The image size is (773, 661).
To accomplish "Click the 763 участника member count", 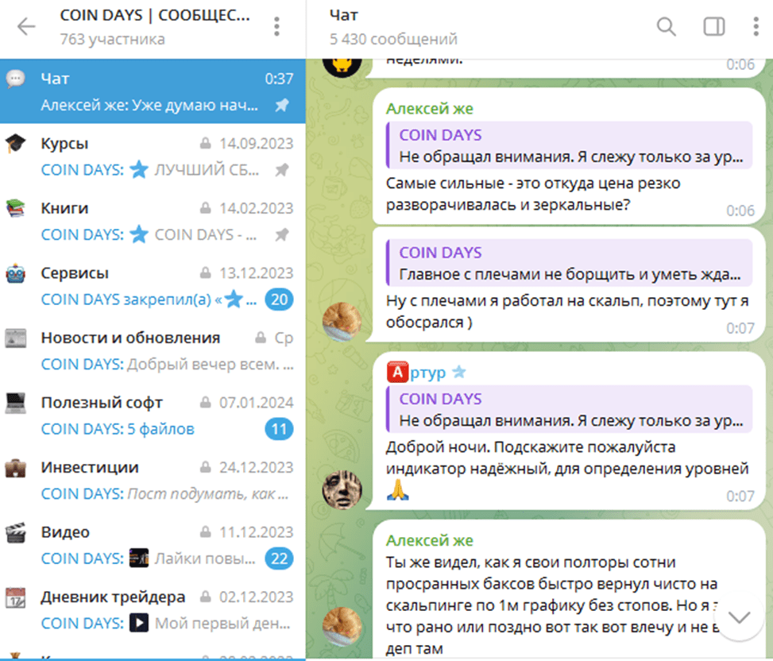I will point(112,39).
